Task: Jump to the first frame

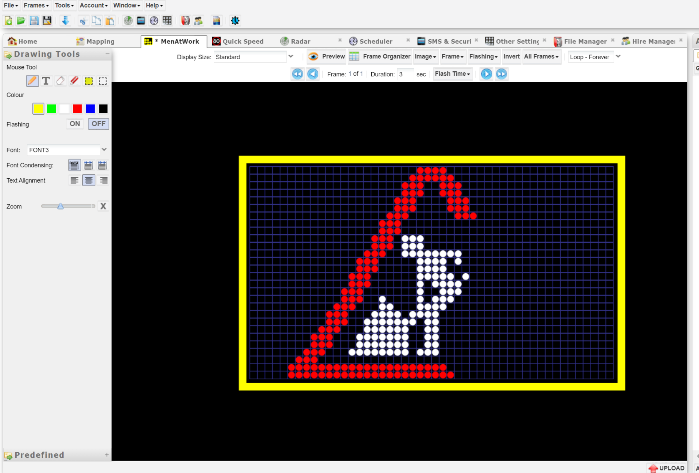Action: 297,74
